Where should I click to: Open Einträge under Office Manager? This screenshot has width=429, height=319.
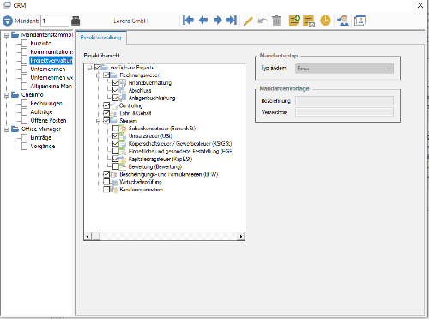coord(40,138)
